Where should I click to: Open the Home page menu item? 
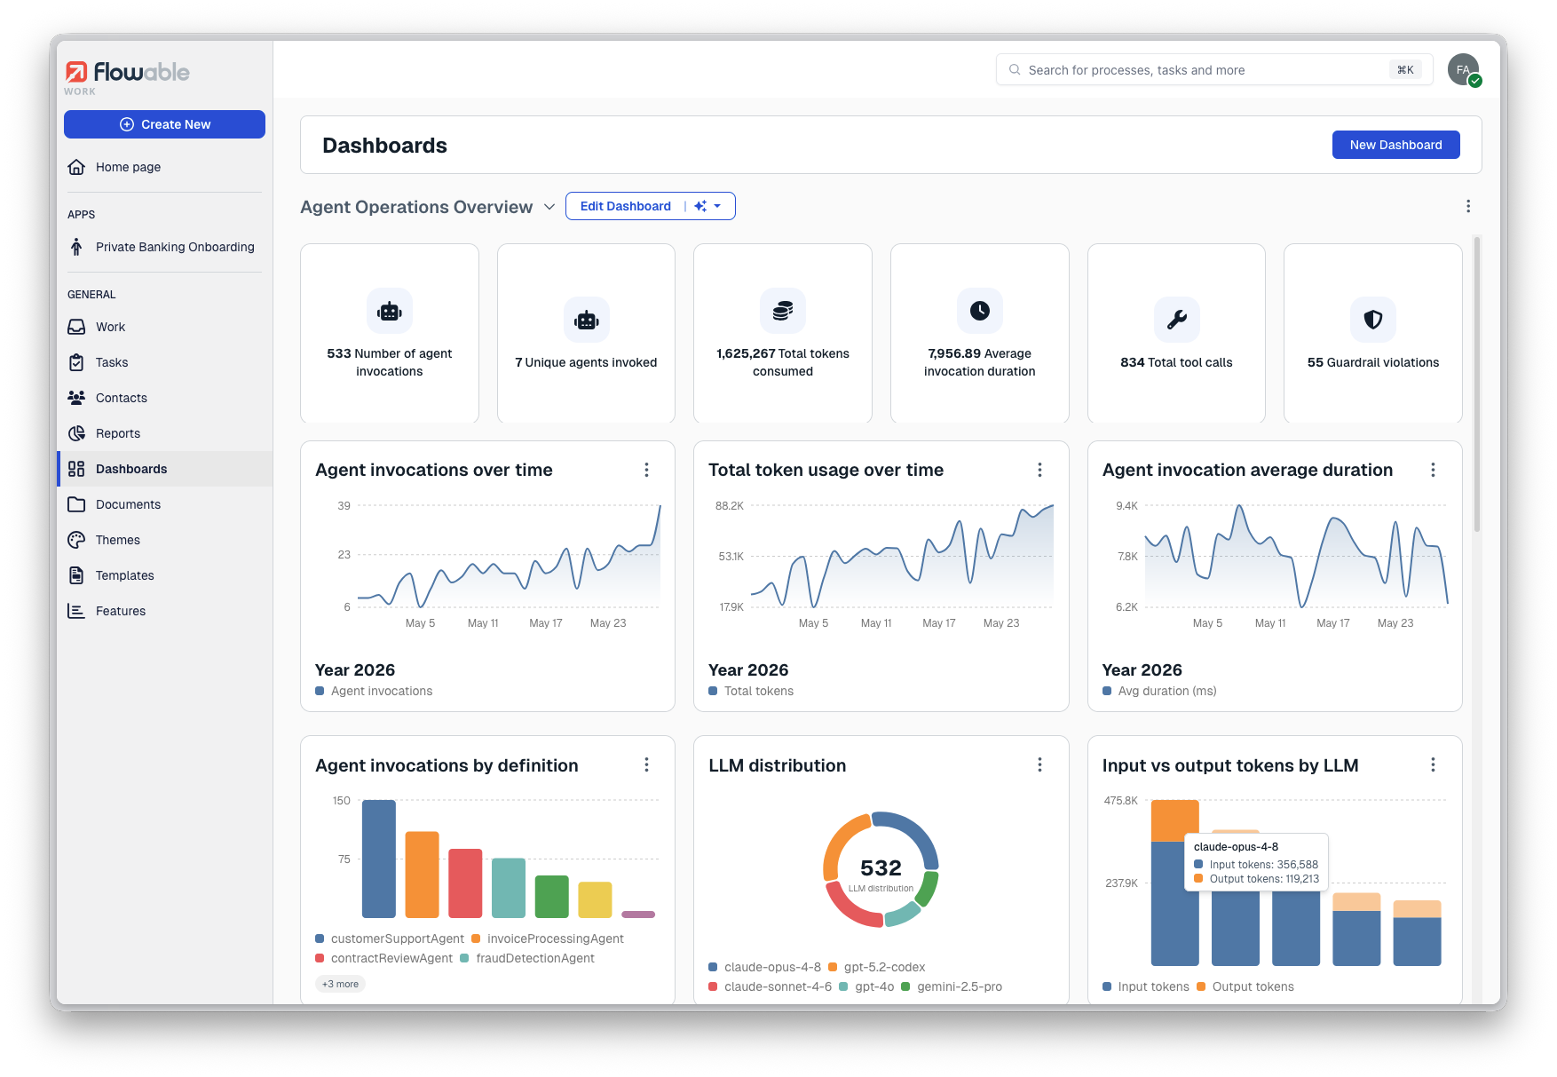[164, 167]
